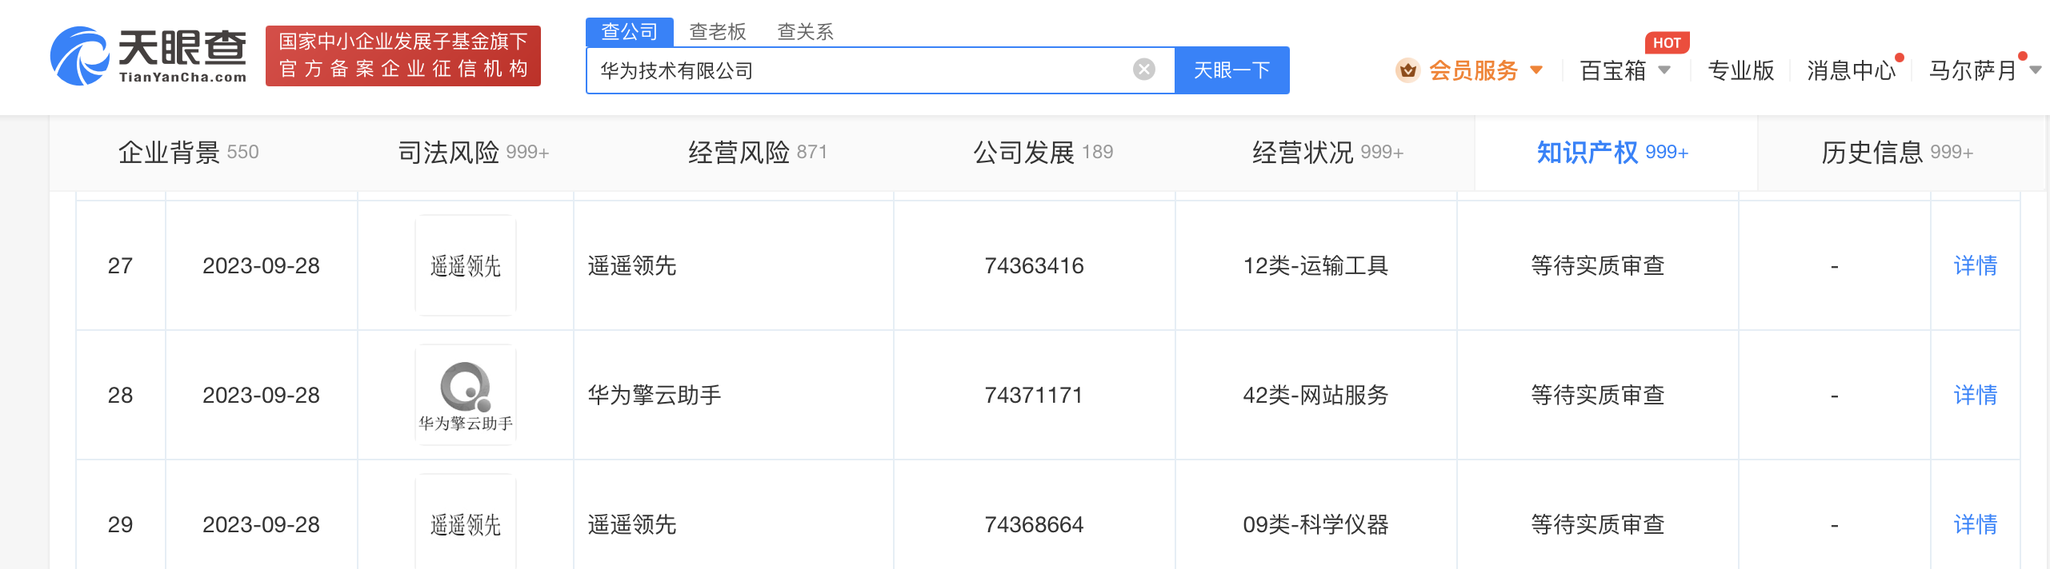
Task: View 详情 for 华为擎云助手 trademark
Action: click(x=1975, y=395)
